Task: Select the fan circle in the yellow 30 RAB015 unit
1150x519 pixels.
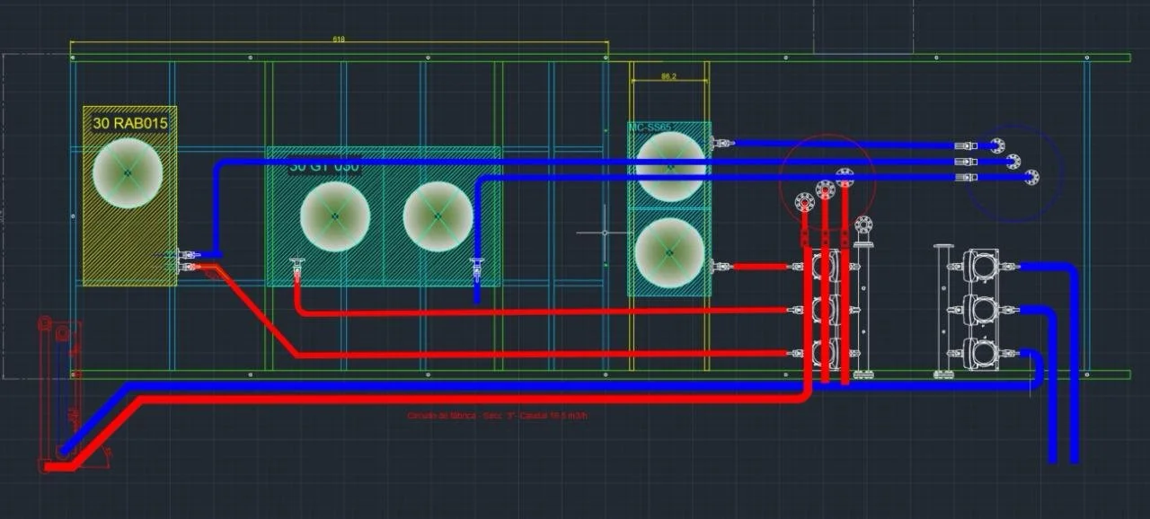Action: pos(128,173)
